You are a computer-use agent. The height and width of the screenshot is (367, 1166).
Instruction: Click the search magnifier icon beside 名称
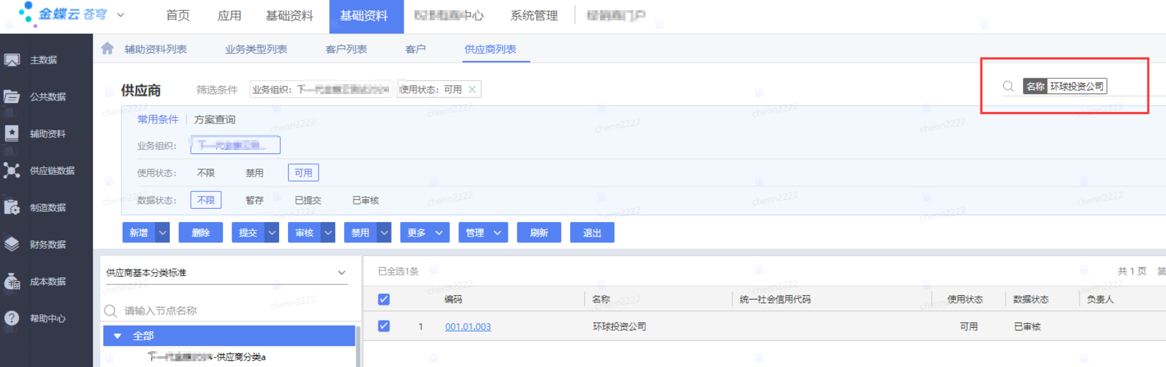[x=1008, y=87]
